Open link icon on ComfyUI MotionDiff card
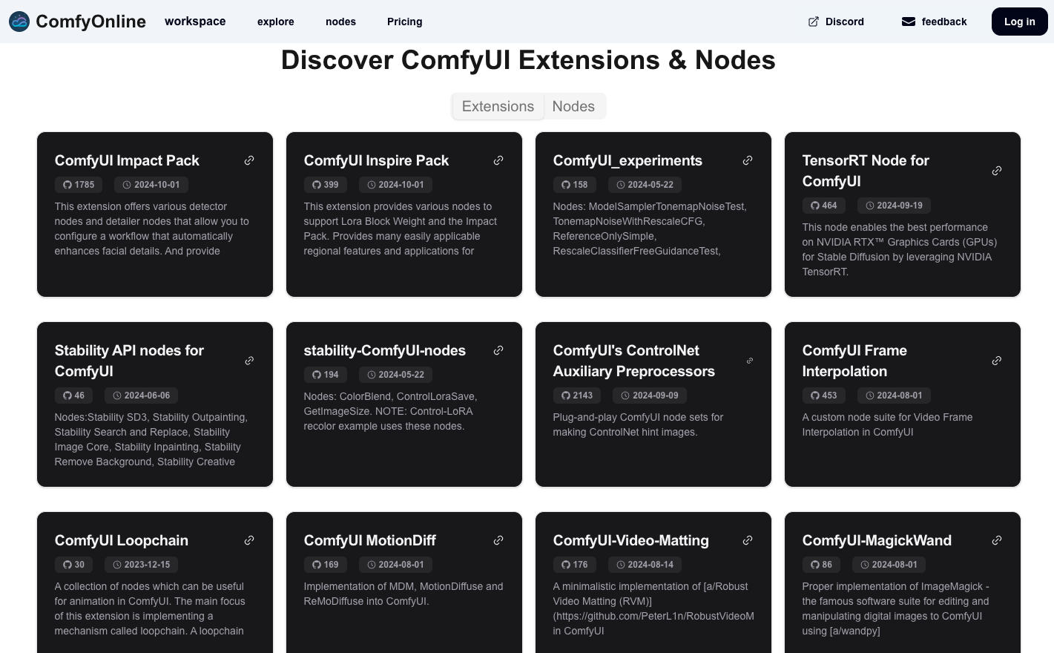The image size is (1054, 653). [x=498, y=540]
